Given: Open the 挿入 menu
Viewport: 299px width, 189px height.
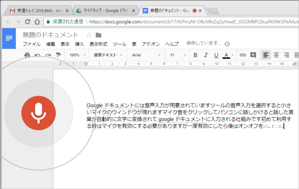Looking at the screenshot, I should point(80,44).
